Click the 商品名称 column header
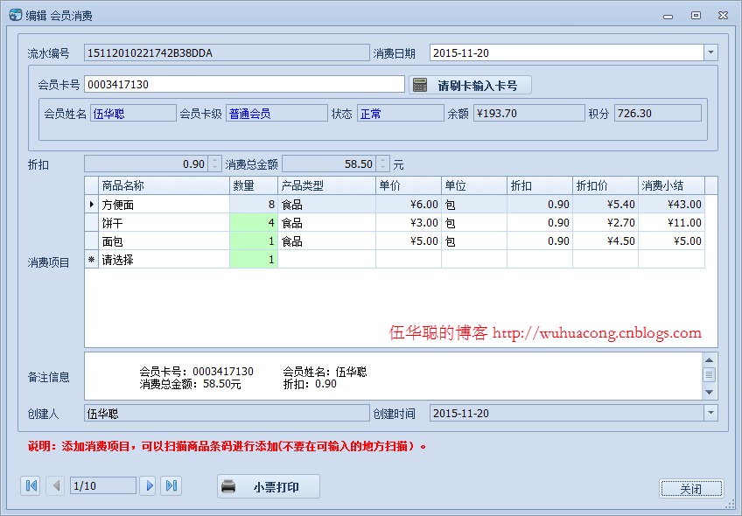 click(164, 185)
